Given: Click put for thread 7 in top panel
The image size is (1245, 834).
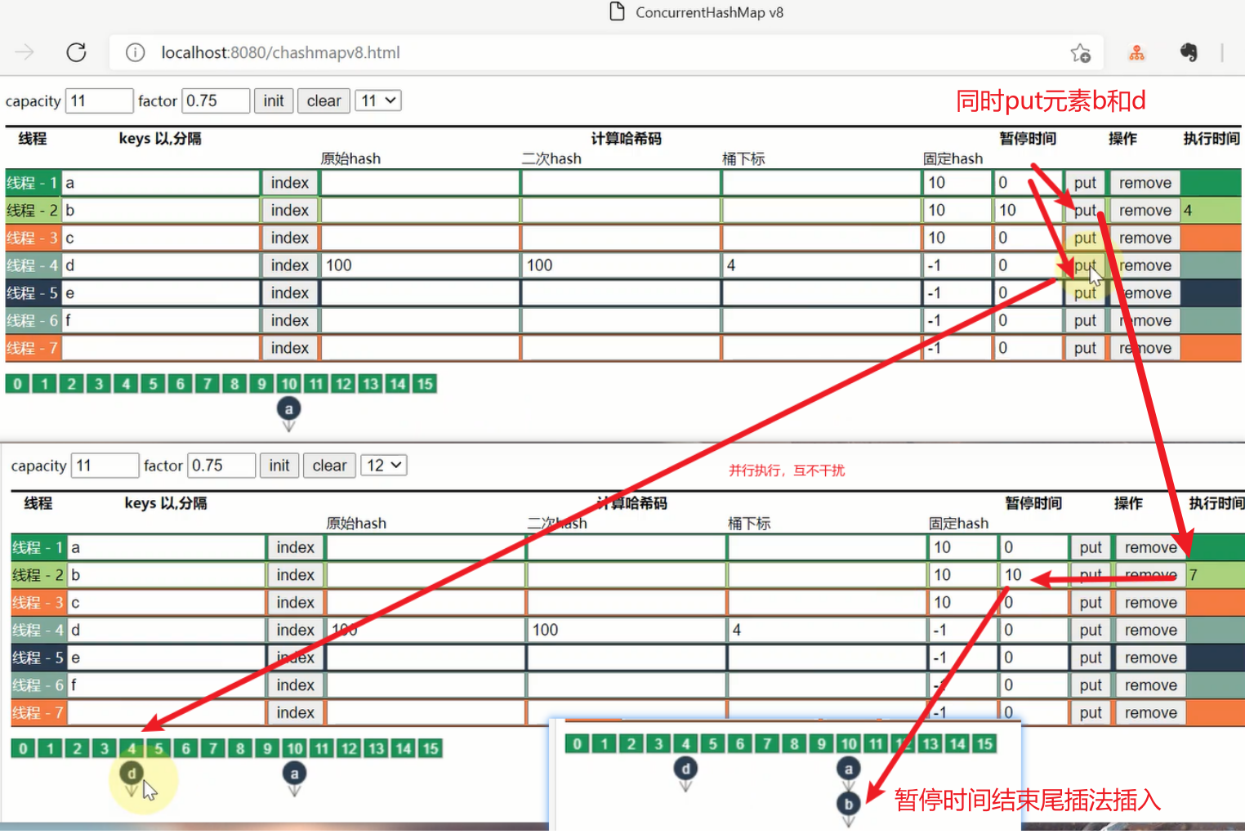Looking at the screenshot, I should tap(1085, 348).
